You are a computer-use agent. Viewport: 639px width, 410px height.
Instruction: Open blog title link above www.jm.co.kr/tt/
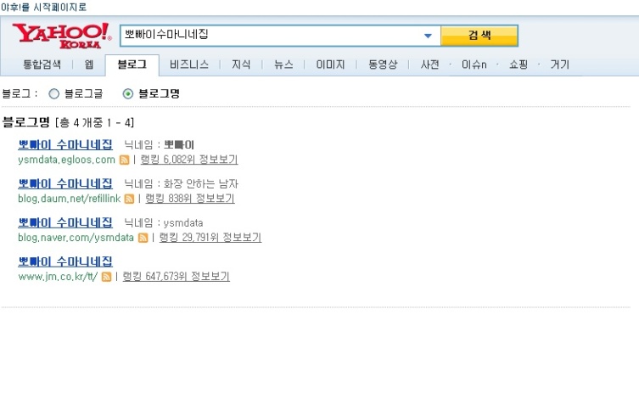pyautogui.click(x=65, y=262)
